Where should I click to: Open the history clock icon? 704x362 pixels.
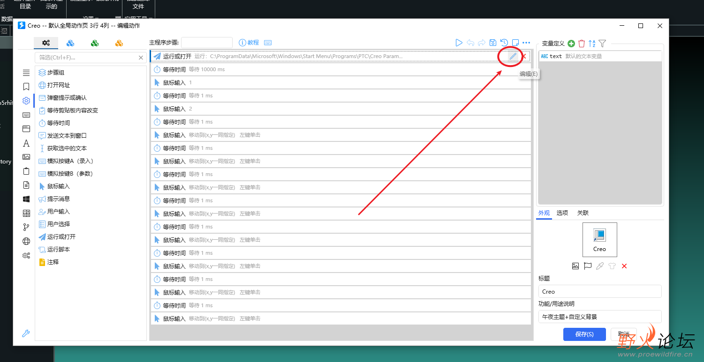pos(504,43)
